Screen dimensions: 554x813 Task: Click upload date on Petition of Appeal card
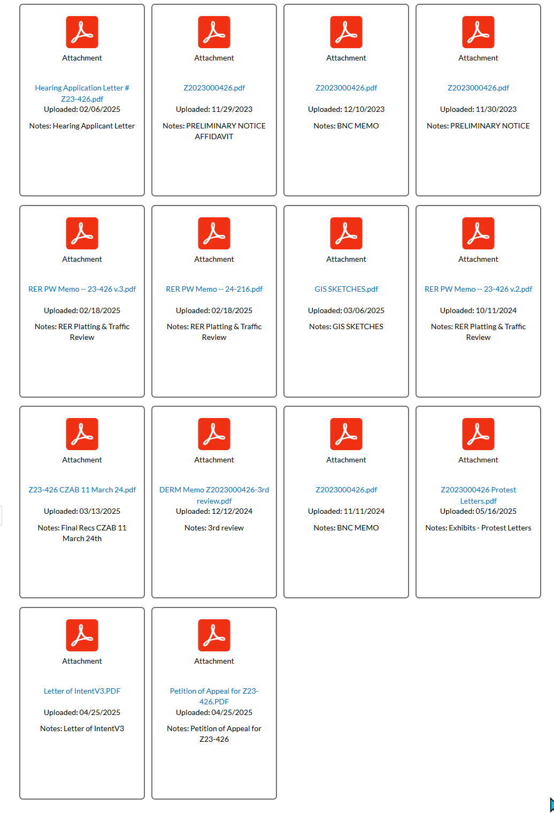232,712
